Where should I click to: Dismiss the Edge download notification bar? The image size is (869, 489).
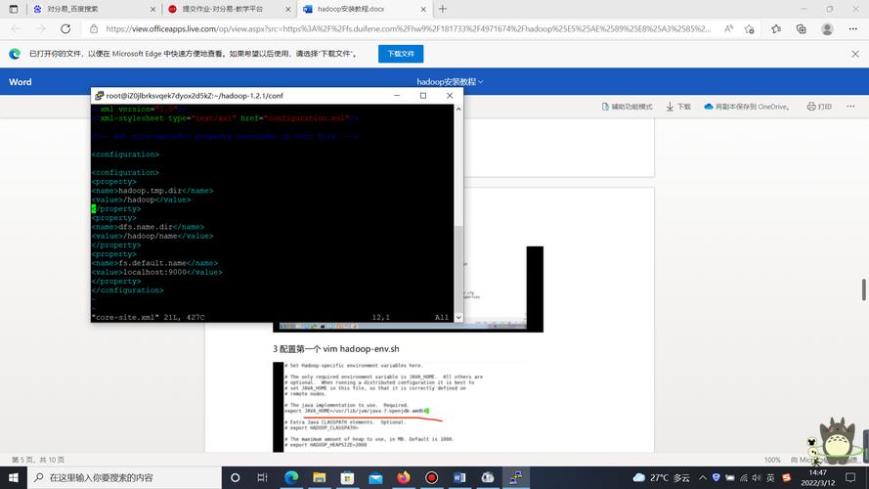pos(855,54)
